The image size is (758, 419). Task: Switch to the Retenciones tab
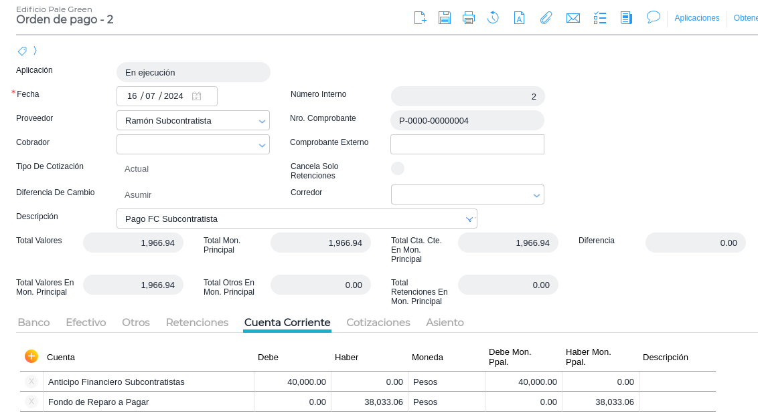197,322
